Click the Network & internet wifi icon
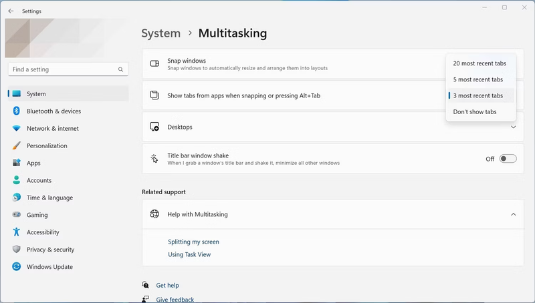 click(16, 129)
